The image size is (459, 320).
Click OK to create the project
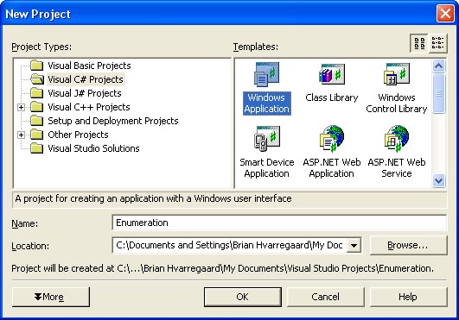point(243,297)
